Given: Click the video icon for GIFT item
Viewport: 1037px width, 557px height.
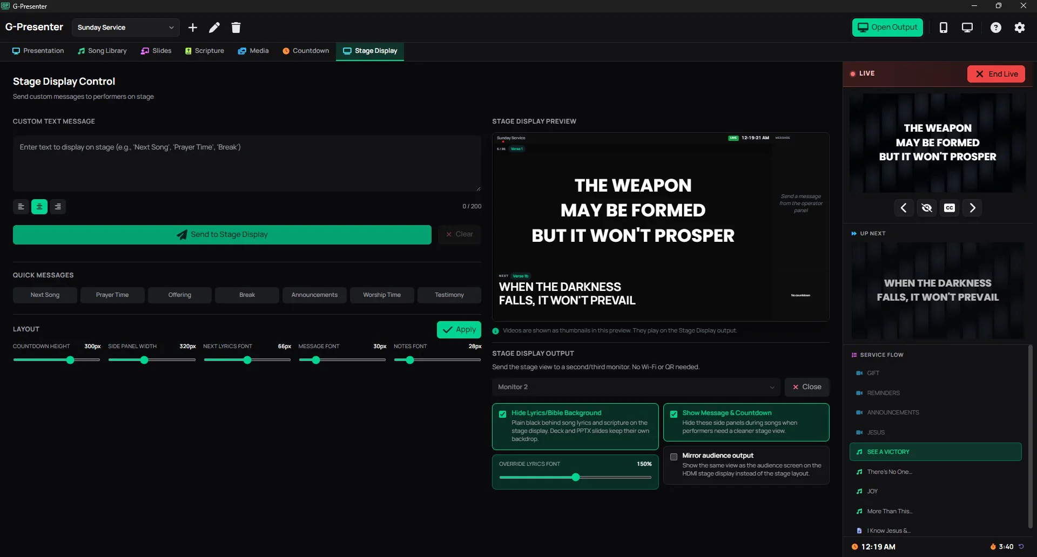Looking at the screenshot, I should pos(859,373).
